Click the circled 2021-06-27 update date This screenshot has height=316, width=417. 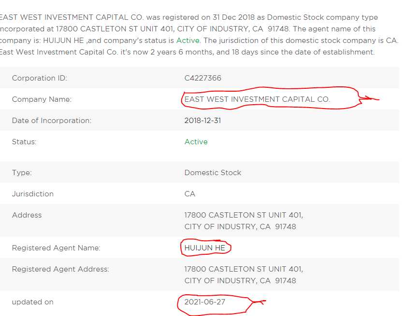[x=205, y=302]
